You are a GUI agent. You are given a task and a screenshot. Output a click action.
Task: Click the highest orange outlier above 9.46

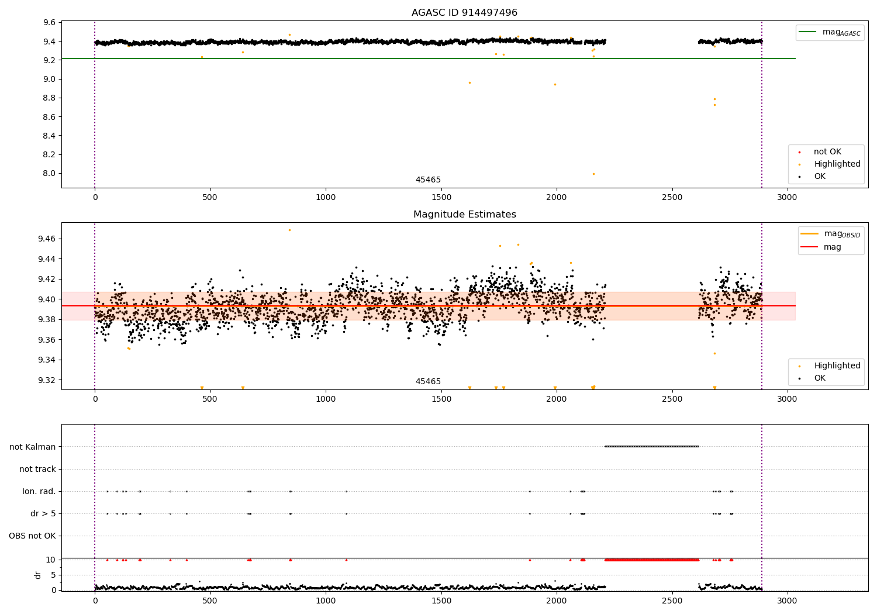click(289, 230)
